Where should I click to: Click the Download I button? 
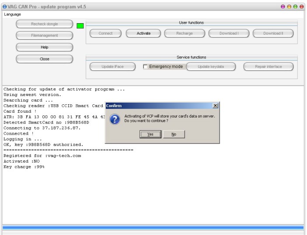coord(229,33)
